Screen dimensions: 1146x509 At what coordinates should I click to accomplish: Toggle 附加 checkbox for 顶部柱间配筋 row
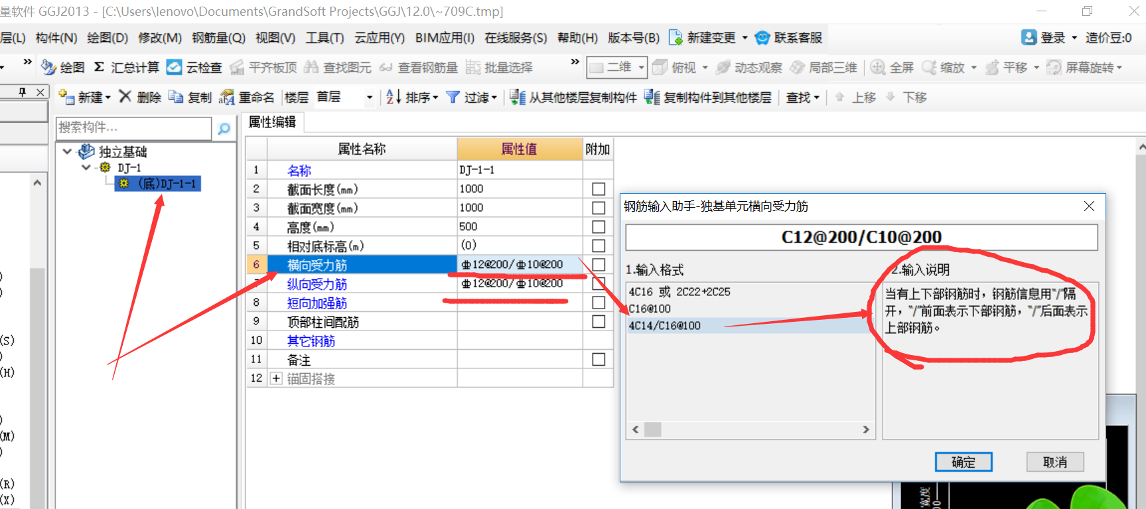599,321
